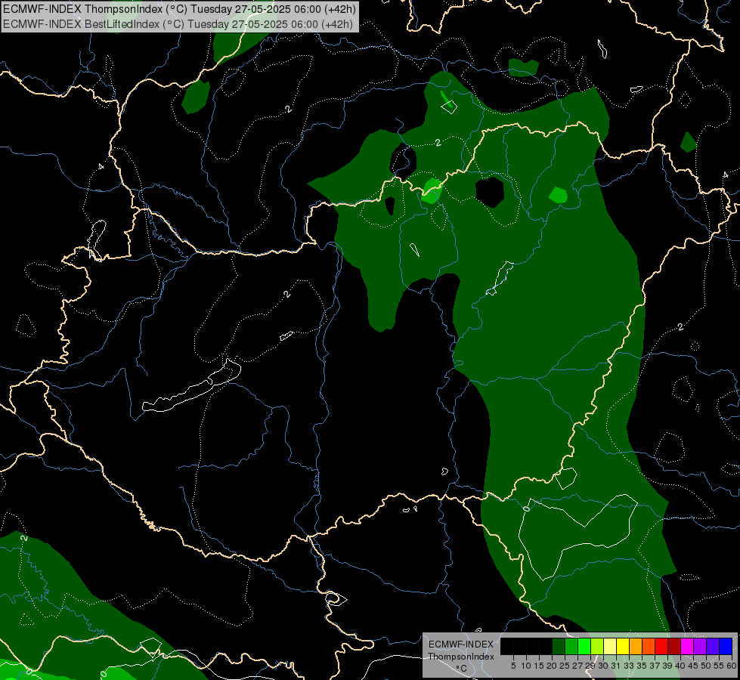Click the °C unit label in legend
This screenshot has width=740, height=680.
tap(462, 668)
